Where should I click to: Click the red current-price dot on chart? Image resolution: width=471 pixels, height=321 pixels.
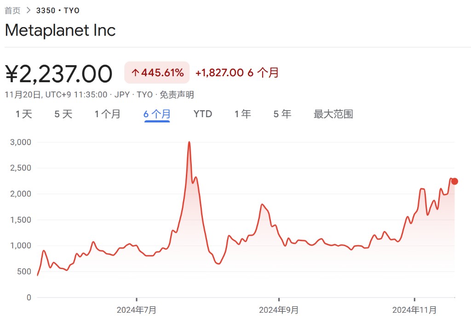[454, 181]
